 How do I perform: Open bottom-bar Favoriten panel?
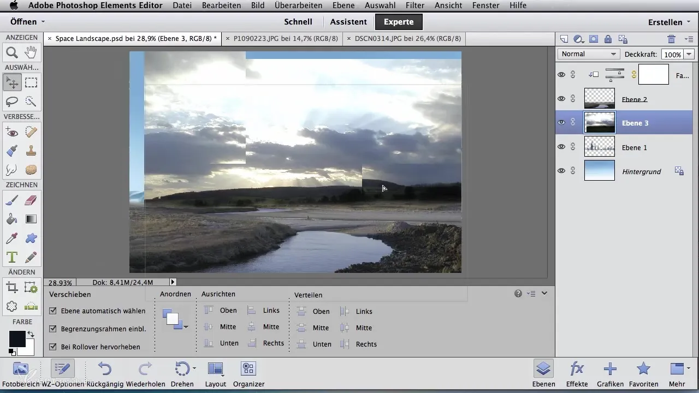[x=643, y=373]
